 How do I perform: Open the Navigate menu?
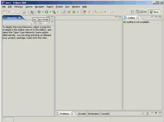39,7
